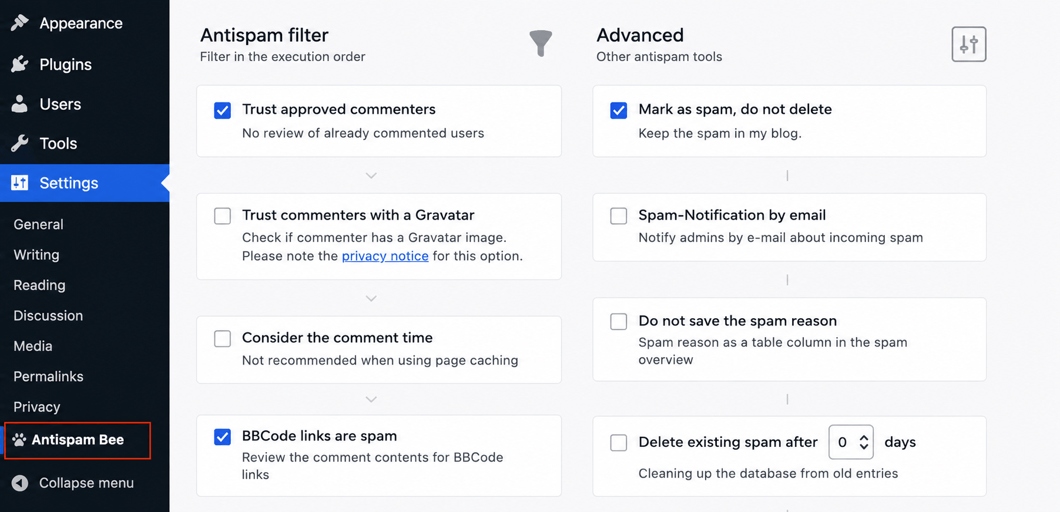Enable Trust commenters with a Gravatar
1060x512 pixels.
[223, 216]
